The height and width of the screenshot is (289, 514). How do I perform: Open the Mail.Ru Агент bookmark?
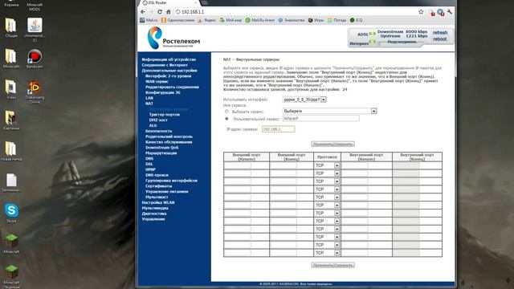(x=259, y=20)
